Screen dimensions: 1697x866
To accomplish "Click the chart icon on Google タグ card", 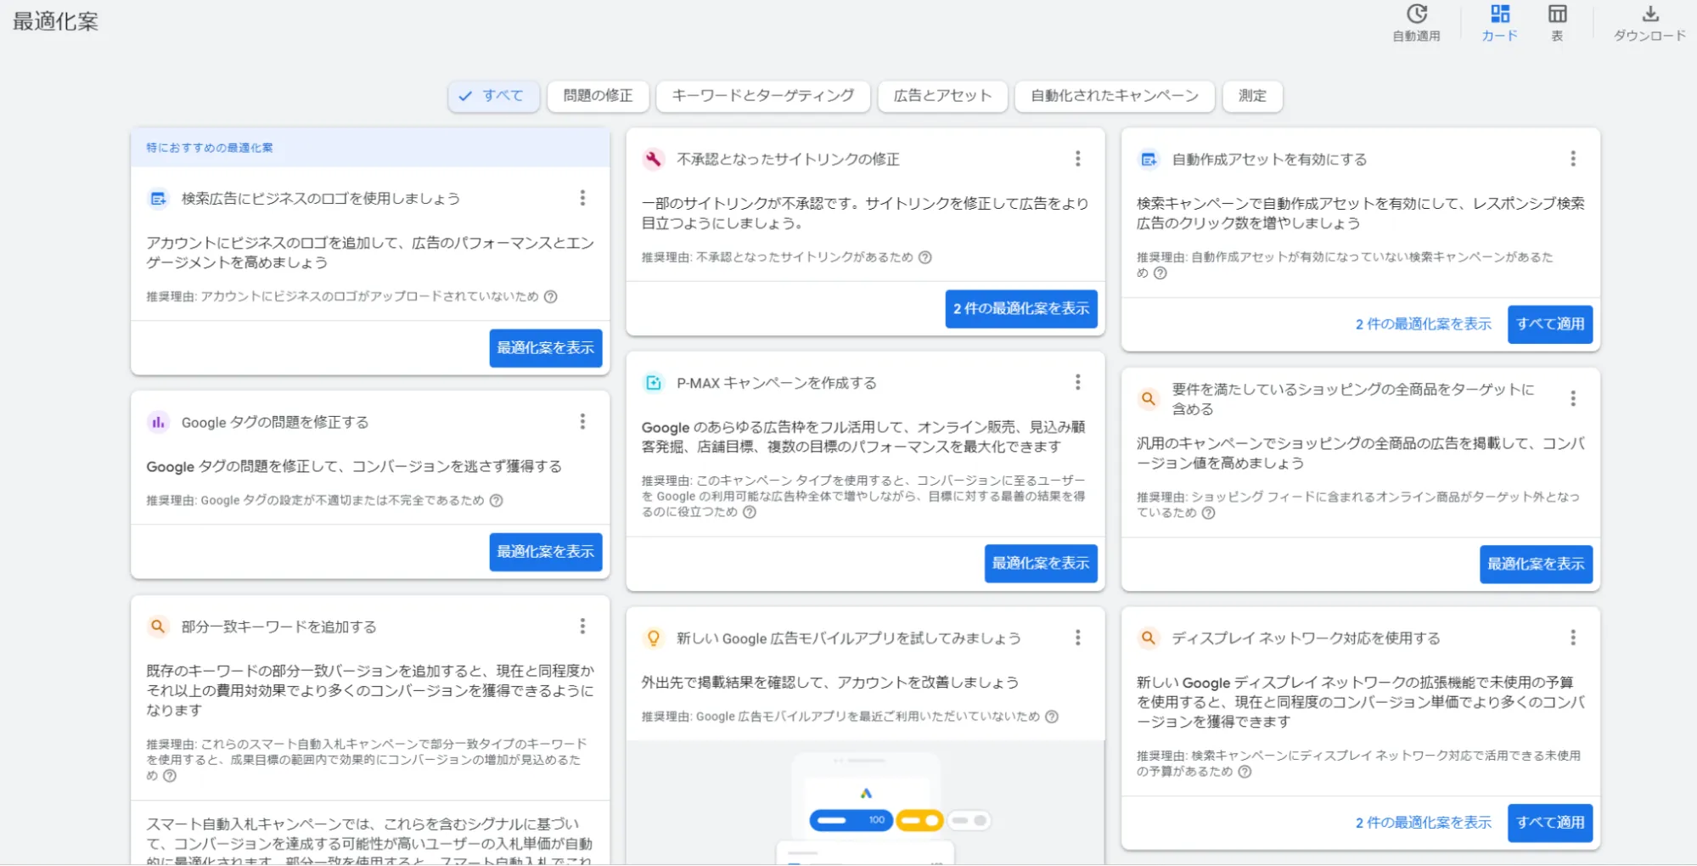I will click(x=158, y=422).
